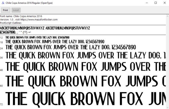Image resolution: width=169 pixels, height=109 pixels.
Task: Click the 48-point quick brown fox sample
Action: 86,67
